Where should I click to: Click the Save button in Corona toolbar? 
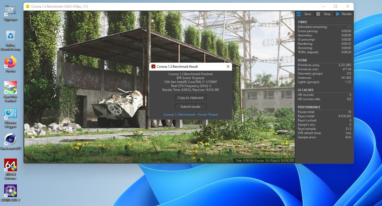click(305, 14)
